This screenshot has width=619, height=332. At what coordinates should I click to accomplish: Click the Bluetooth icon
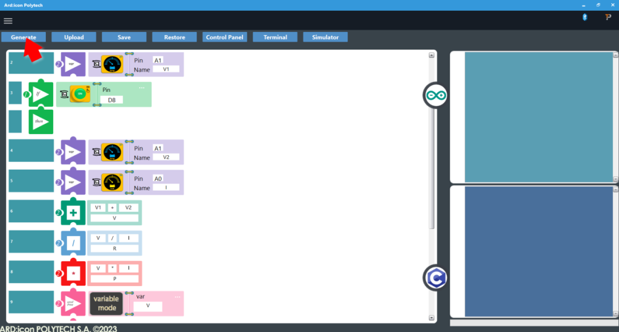(585, 18)
